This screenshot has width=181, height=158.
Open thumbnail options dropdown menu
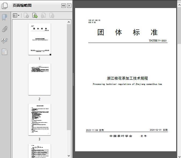click(x=16, y=16)
